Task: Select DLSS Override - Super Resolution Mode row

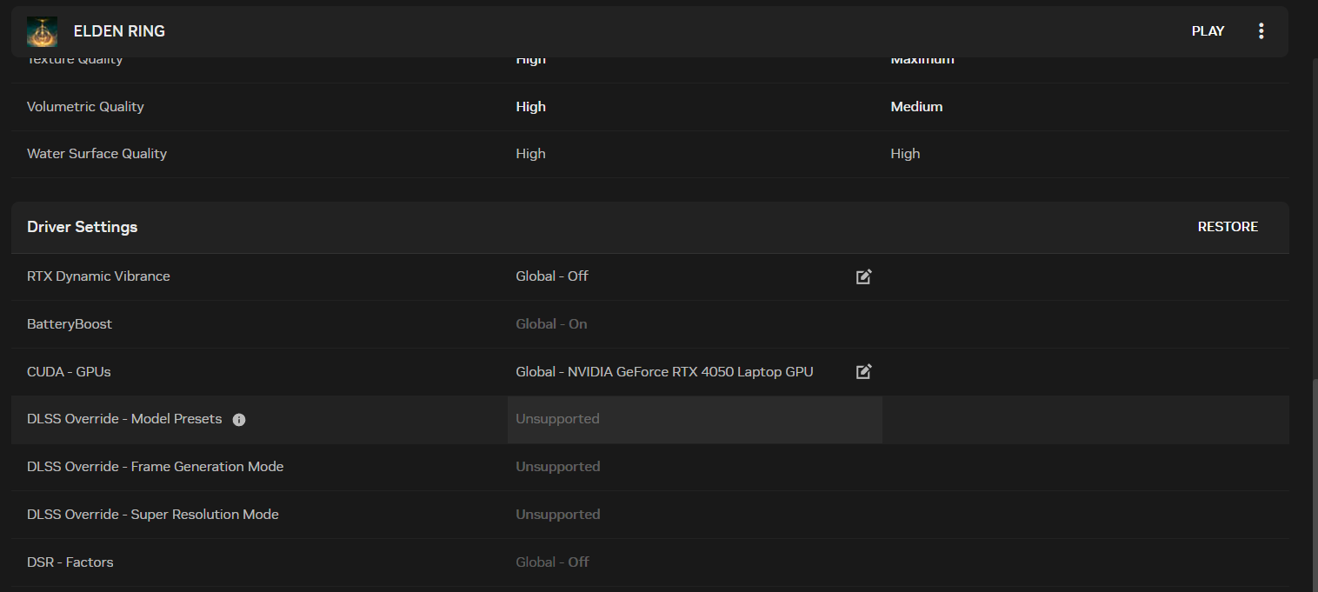Action: (153, 515)
